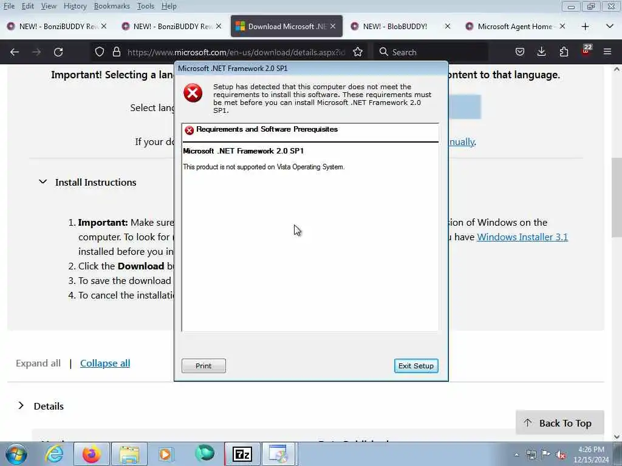Show hidden system tray icons

pos(516,455)
